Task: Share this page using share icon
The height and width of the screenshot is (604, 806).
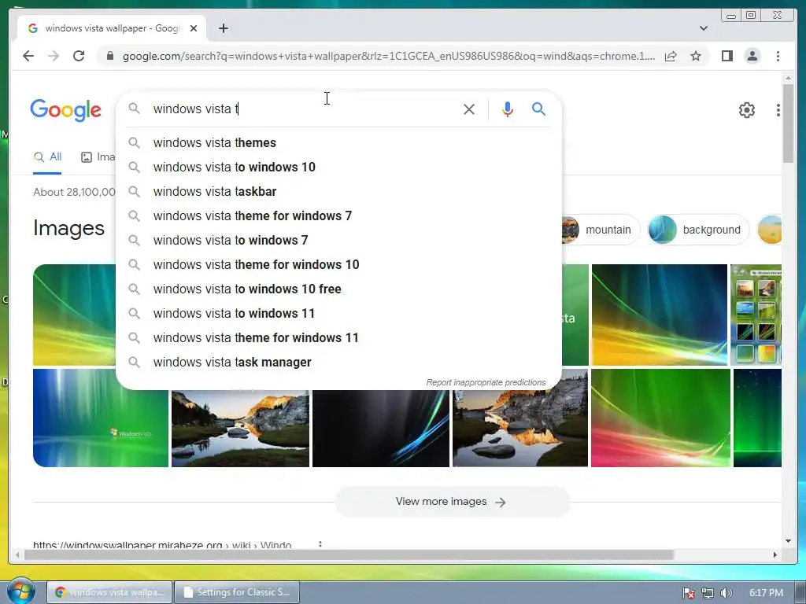Action: click(671, 56)
